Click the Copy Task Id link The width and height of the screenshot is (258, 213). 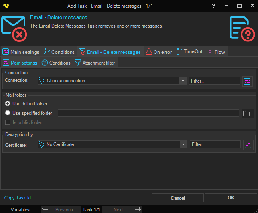point(17,198)
